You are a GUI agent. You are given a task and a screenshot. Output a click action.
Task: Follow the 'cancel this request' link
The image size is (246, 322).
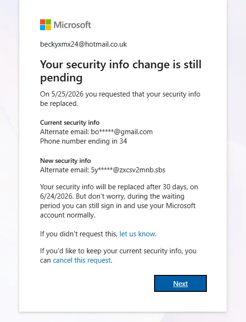pyautogui.click(x=82, y=260)
